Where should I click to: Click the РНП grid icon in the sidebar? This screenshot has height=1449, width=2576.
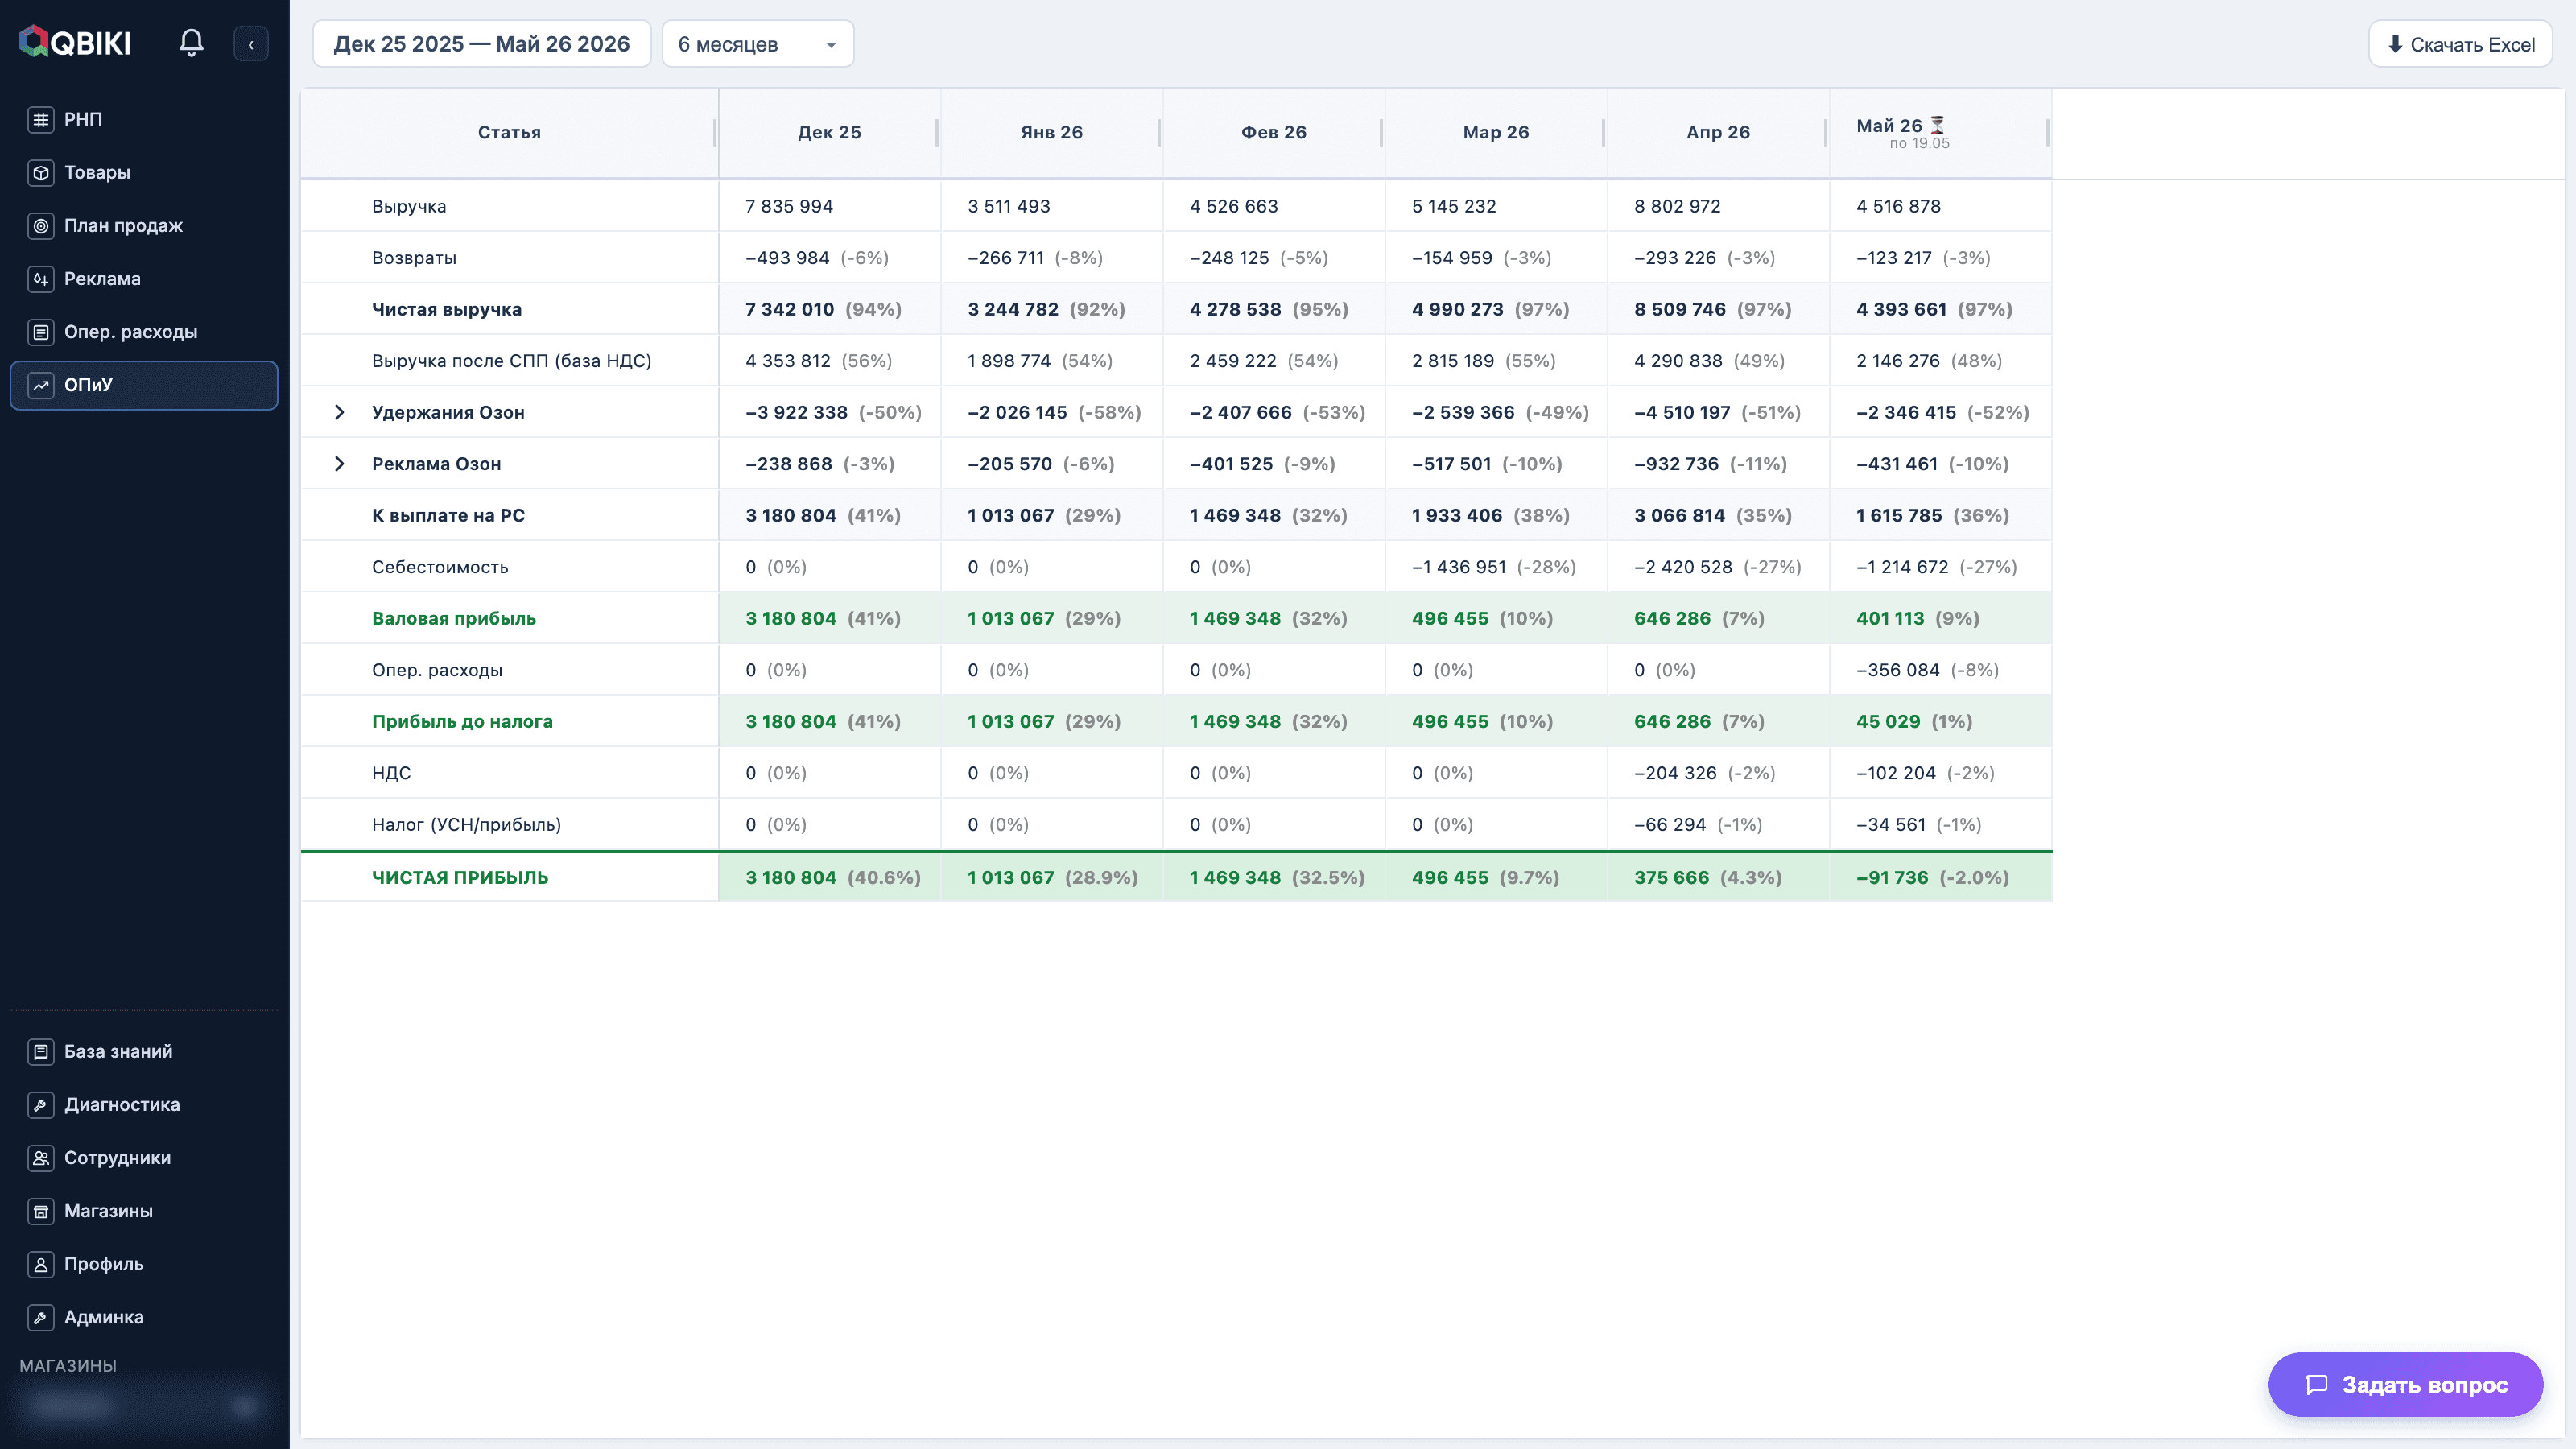[x=41, y=119]
